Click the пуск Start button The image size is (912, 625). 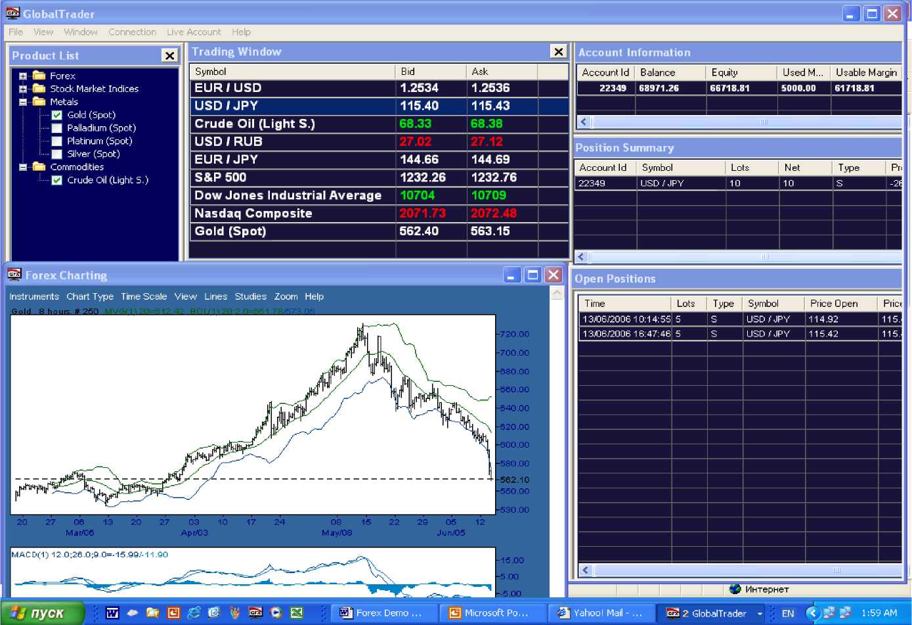point(43,613)
